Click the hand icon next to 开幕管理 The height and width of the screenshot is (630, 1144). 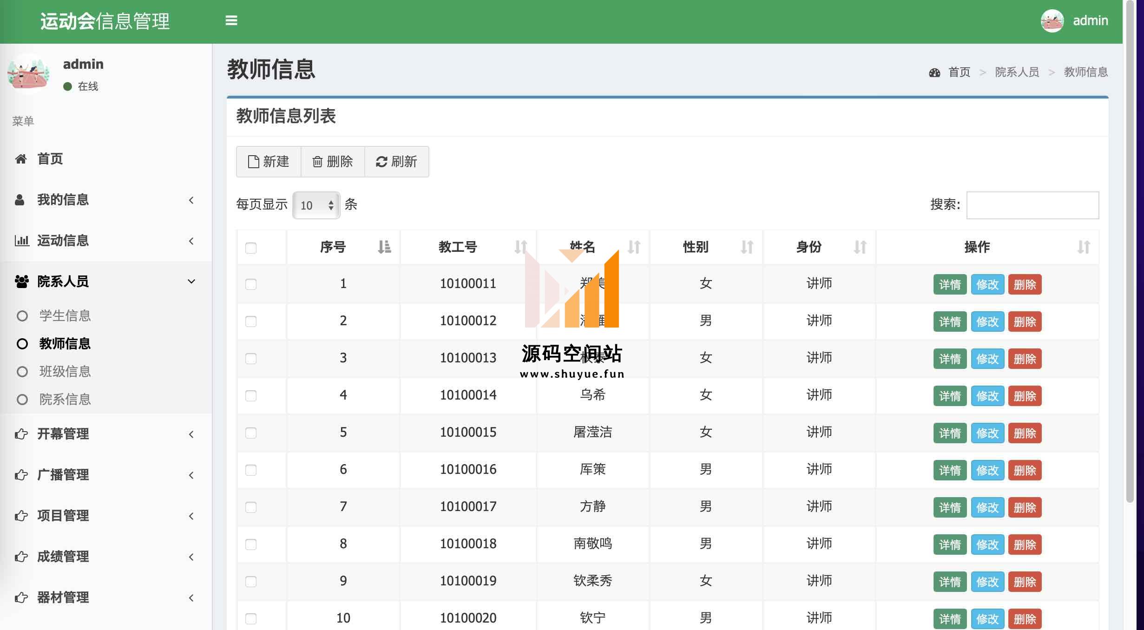click(x=21, y=434)
